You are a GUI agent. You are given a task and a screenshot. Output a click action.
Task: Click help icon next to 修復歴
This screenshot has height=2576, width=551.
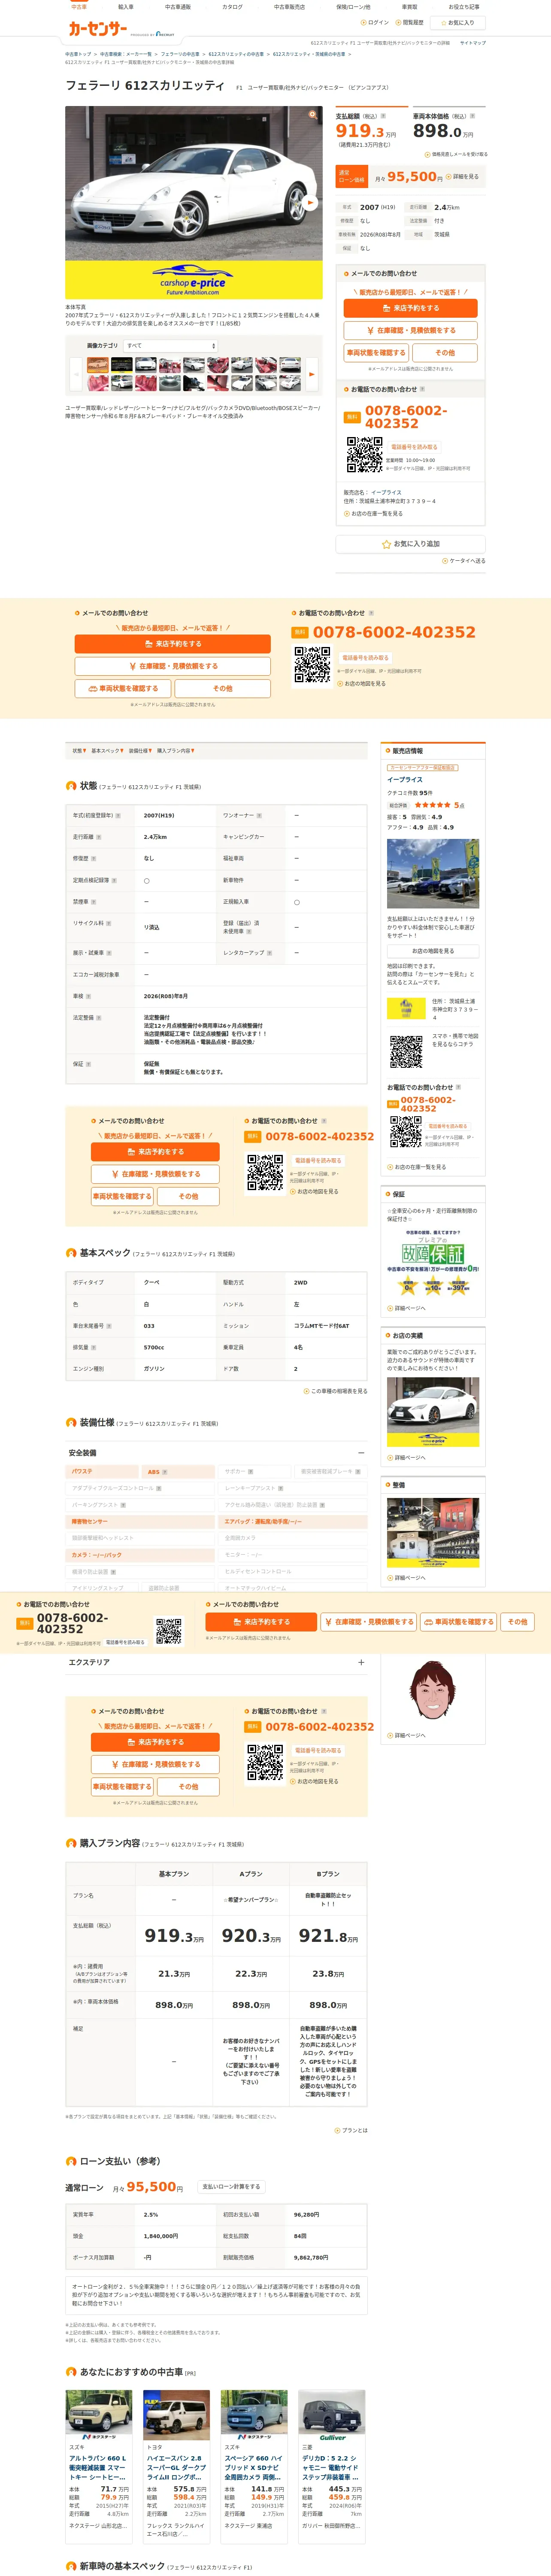click(x=93, y=859)
